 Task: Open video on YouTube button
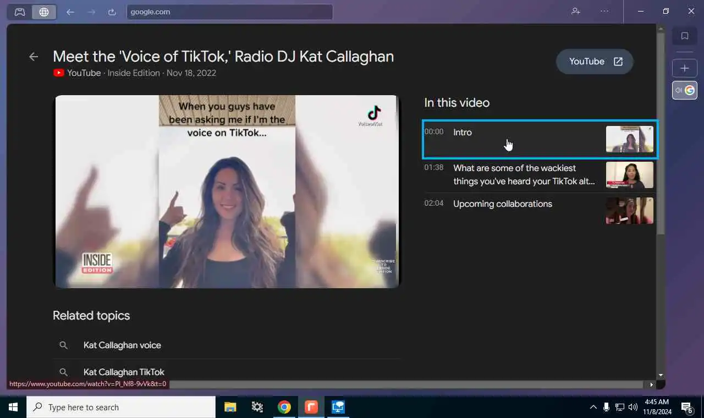coord(595,62)
